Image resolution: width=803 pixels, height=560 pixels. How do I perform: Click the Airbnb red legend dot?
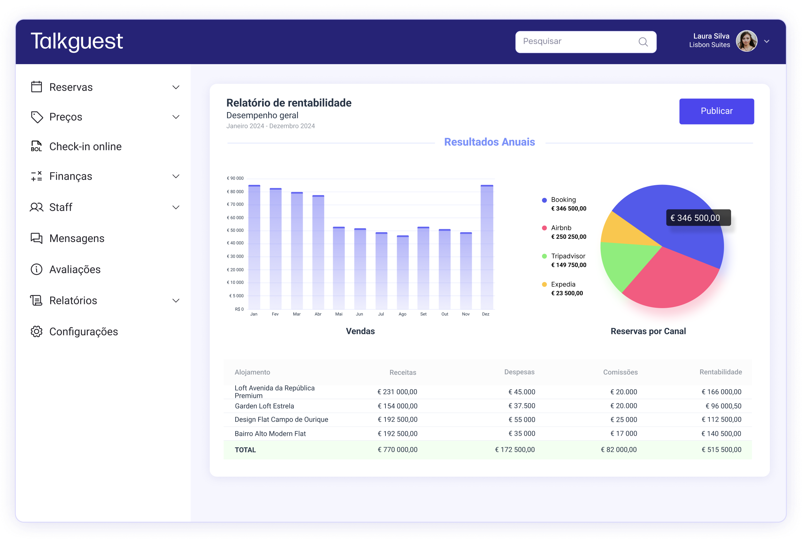coord(544,228)
